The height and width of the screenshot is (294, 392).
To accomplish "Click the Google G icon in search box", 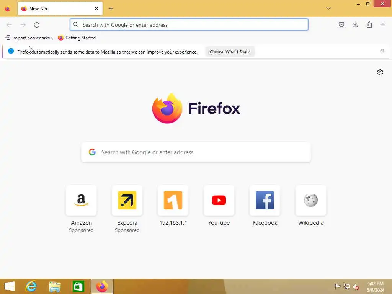I will [x=92, y=152].
